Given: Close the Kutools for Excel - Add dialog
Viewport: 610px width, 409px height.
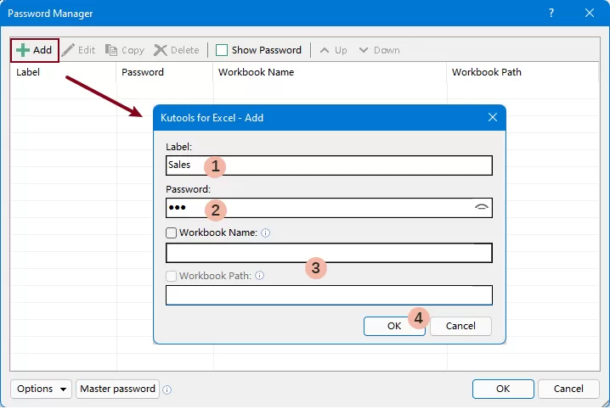Looking at the screenshot, I should coord(493,117).
